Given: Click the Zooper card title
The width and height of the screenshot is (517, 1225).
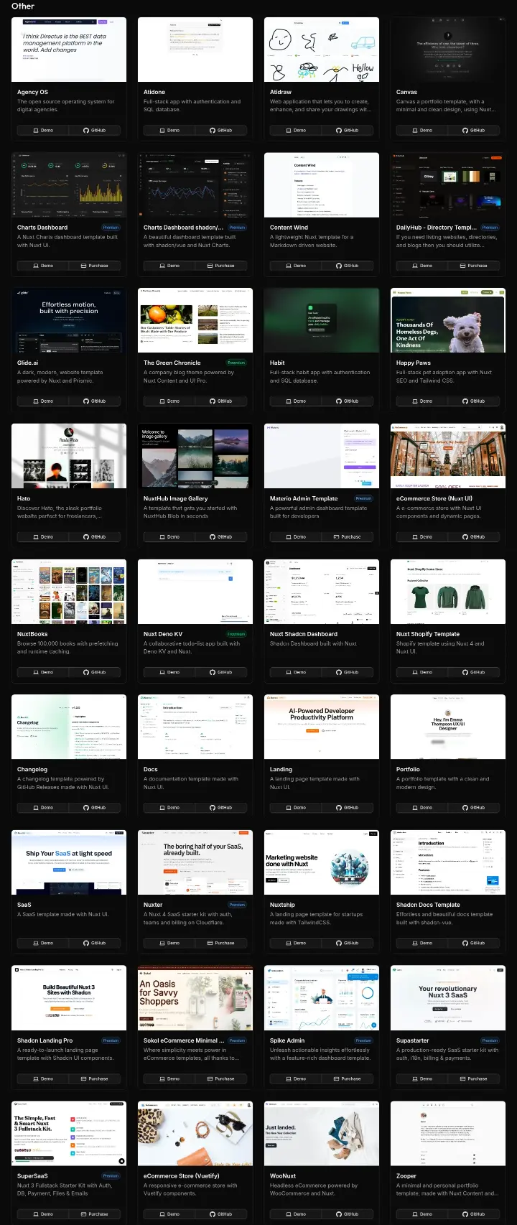Looking at the screenshot, I should 406,1176.
